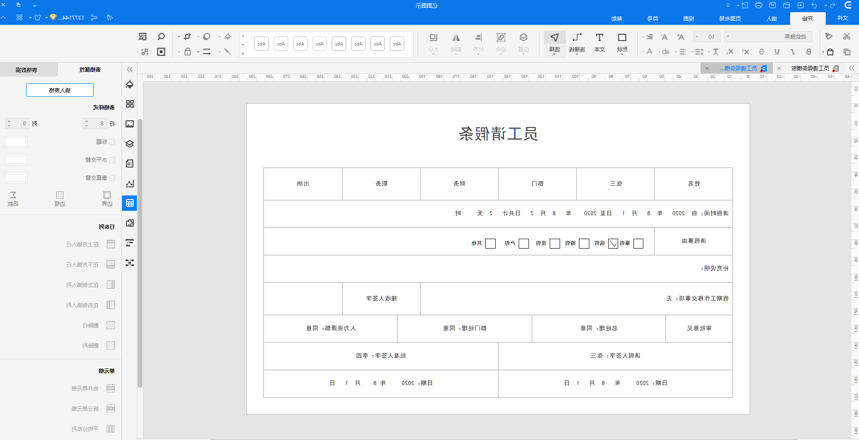The width and height of the screenshot is (859, 440).
Task: Toggle italic formatting
Action: tap(793, 52)
